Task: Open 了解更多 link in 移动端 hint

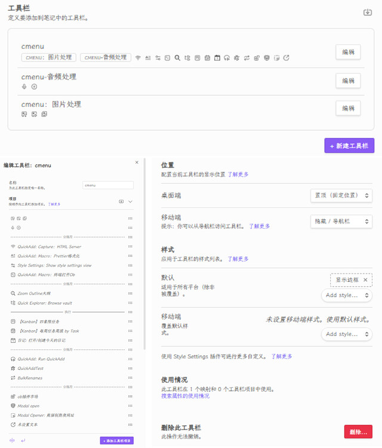Action: 259,226
